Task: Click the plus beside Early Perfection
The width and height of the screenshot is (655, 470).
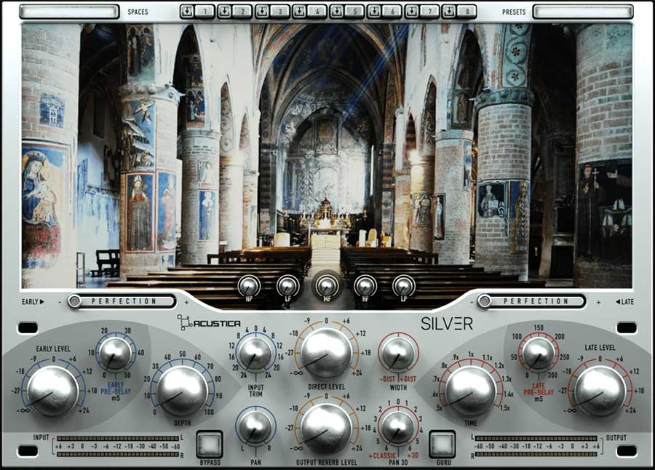Action: pyautogui.click(x=186, y=302)
